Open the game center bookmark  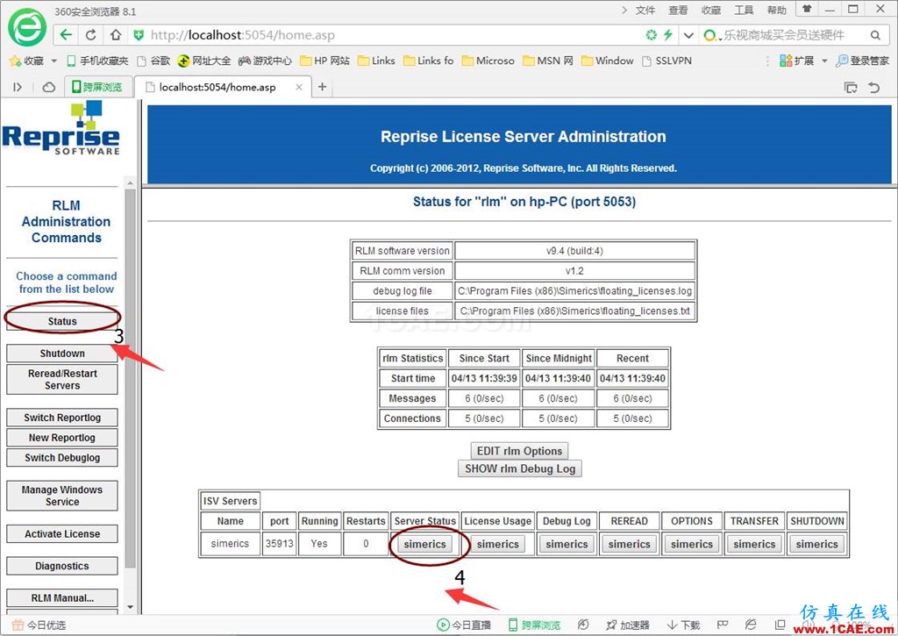click(x=265, y=61)
